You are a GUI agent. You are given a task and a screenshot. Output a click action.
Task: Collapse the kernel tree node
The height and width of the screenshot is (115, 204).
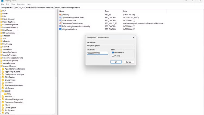[x=1, y=91]
